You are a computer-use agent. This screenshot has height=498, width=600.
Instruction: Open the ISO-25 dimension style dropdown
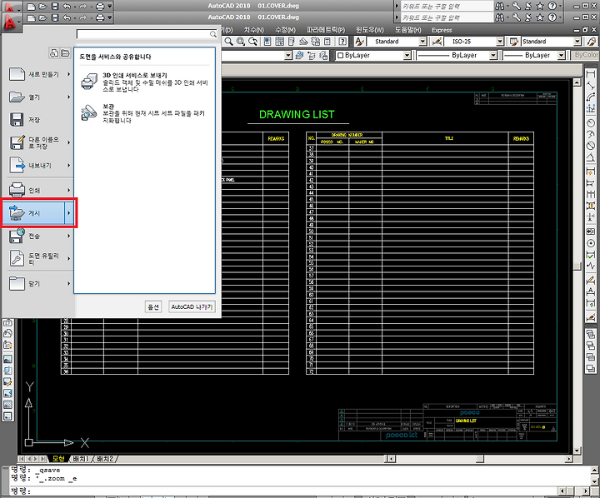pos(500,42)
